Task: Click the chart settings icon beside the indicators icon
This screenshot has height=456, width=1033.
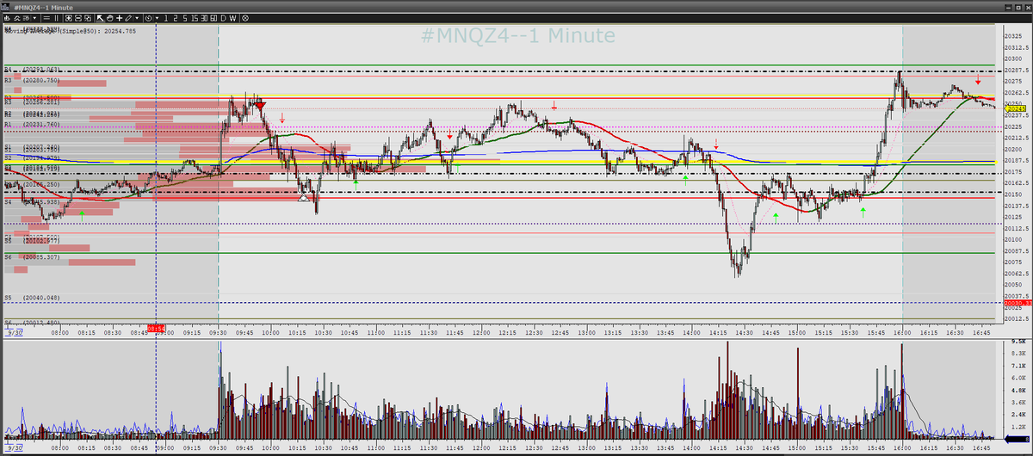Action: pos(27,18)
